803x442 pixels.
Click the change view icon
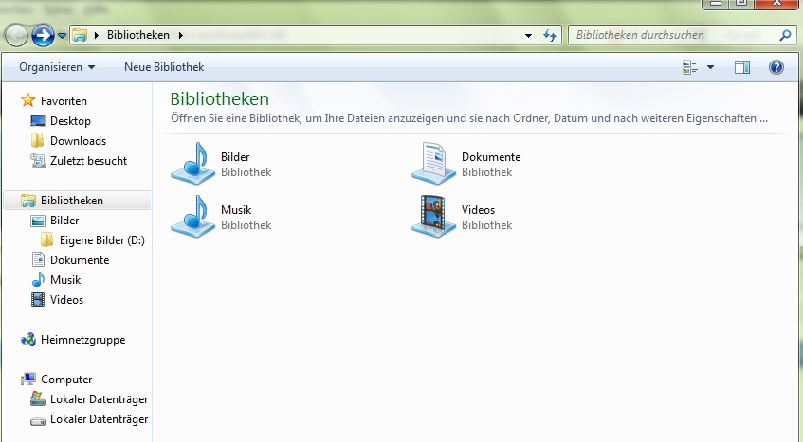pos(690,67)
